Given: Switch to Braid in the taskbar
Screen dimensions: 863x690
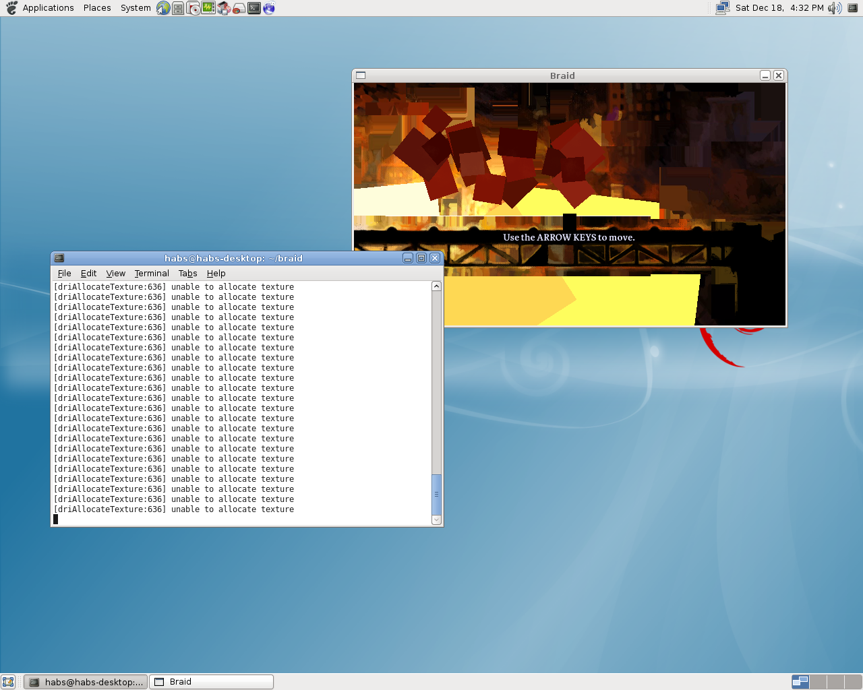Looking at the screenshot, I should (211, 682).
